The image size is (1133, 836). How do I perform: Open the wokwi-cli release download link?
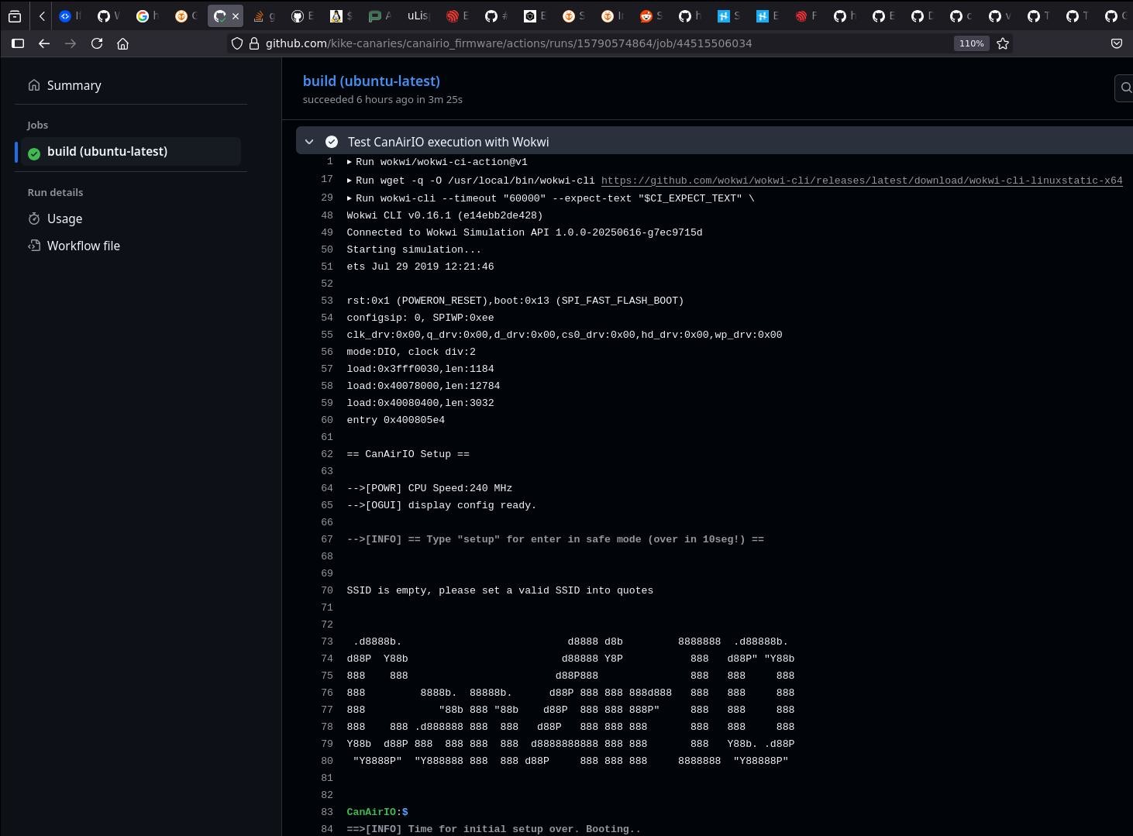click(x=862, y=181)
